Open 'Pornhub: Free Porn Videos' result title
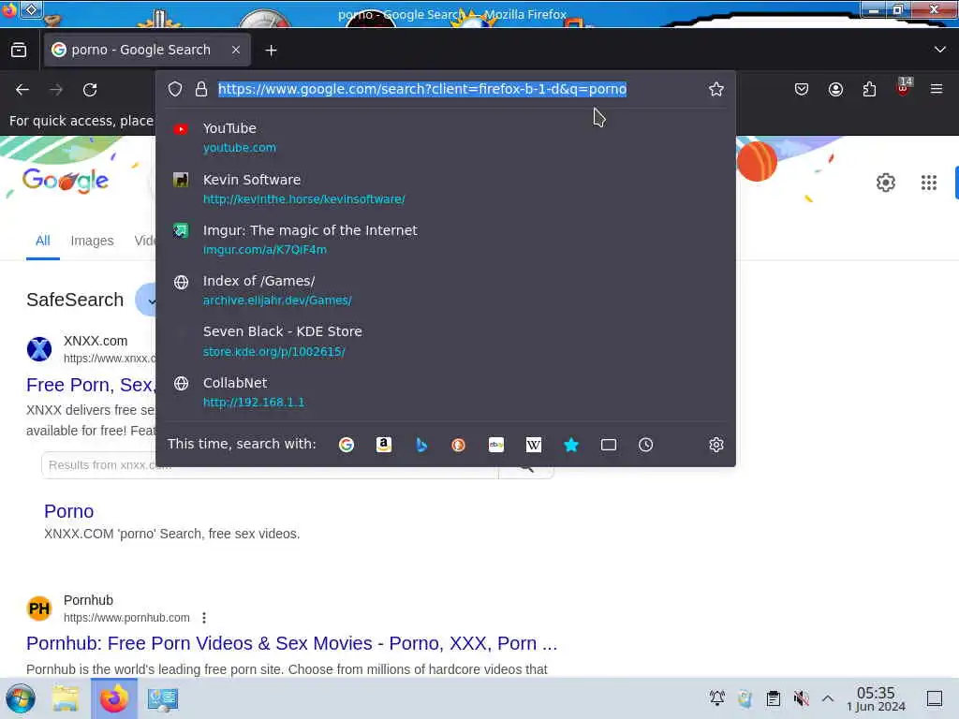The width and height of the screenshot is (959, 719). 292,644
